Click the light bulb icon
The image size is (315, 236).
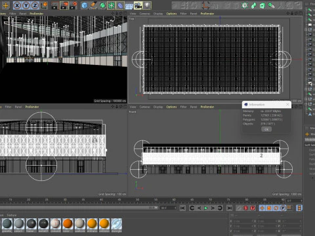tap(147, 5)
